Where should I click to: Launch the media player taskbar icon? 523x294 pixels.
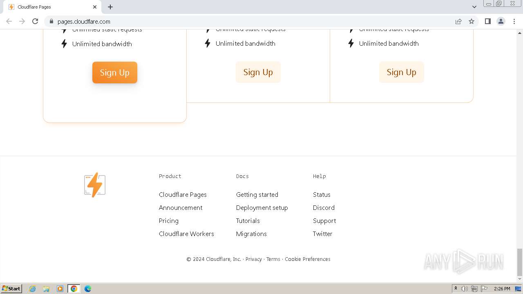(x=60, y=289)
